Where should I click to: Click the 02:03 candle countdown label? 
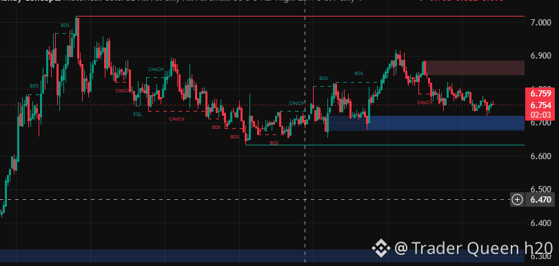coord(540,115)
